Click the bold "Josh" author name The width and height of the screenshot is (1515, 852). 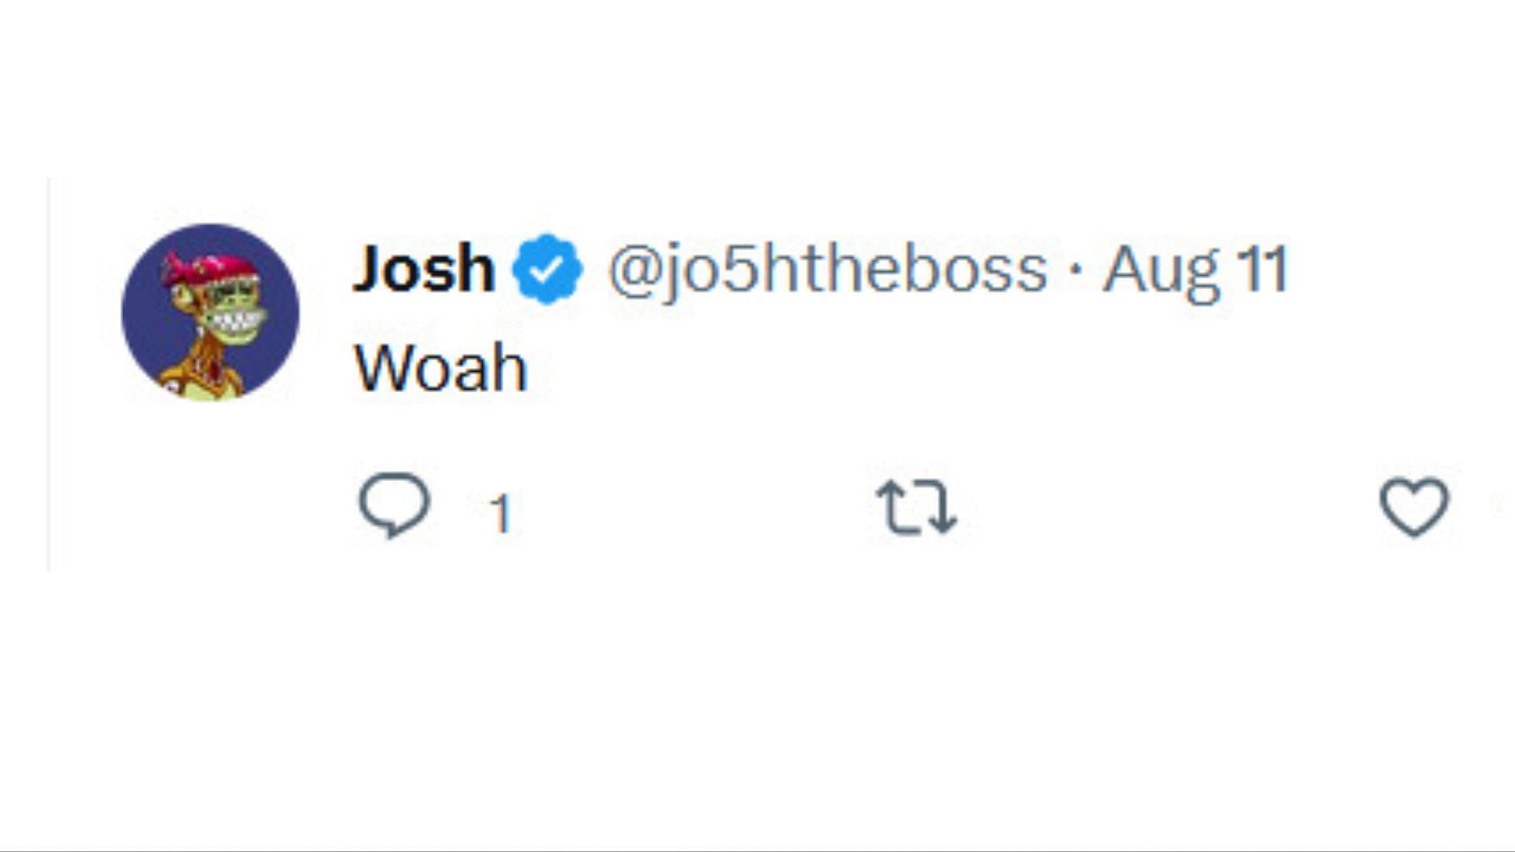tap(424, 268)
